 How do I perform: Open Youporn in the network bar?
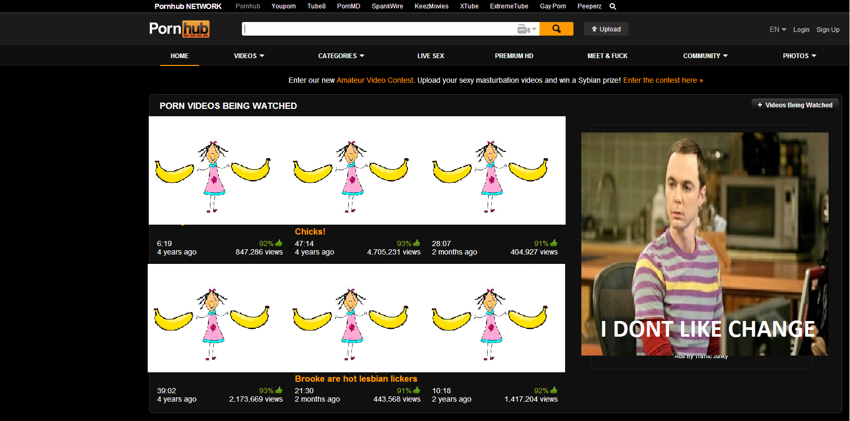coord(284,6)
